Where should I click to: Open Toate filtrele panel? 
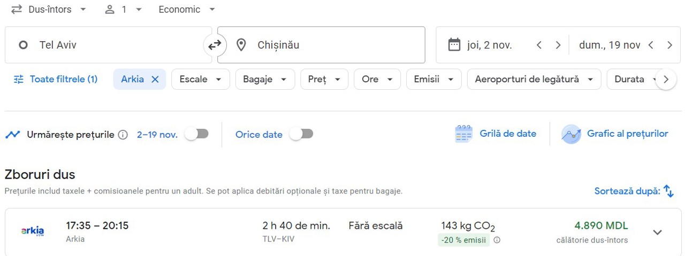pos(56,79)
